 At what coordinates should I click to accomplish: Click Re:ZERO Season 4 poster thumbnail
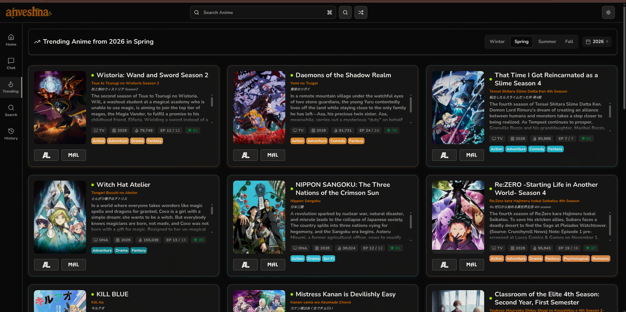458,215
